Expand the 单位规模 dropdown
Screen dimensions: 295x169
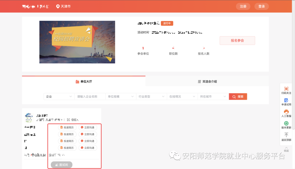(x=121, y=97)
